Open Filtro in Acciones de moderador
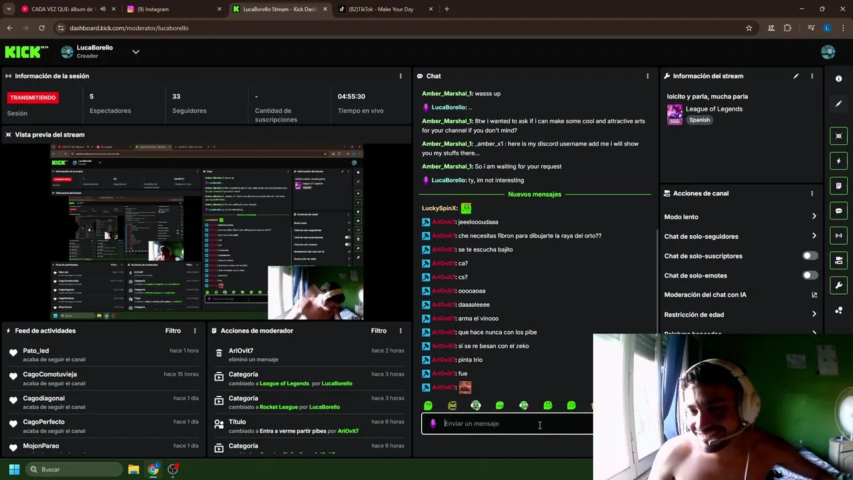This screenshot has width=853, height=480. 379,331
